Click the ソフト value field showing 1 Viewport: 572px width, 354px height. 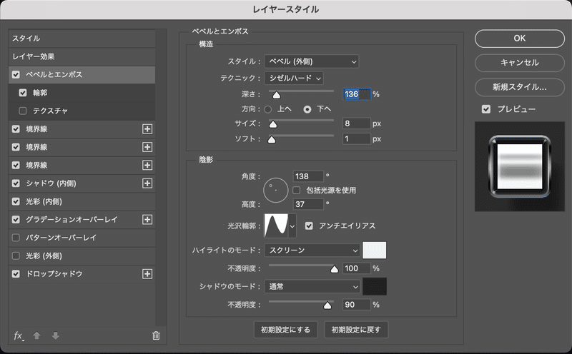(x=357, y=138)
